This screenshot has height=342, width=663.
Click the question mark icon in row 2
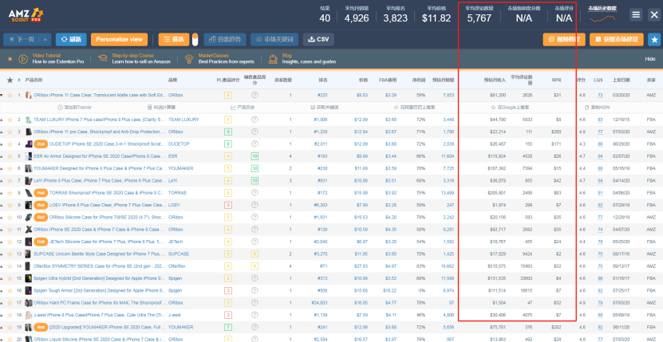point(255,120)
